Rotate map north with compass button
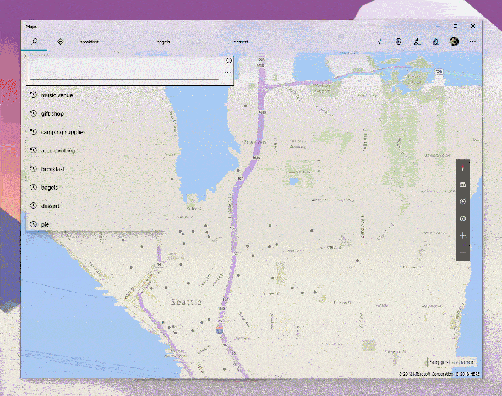Screen dimensions: 502x396 click(x=462, y=168)
